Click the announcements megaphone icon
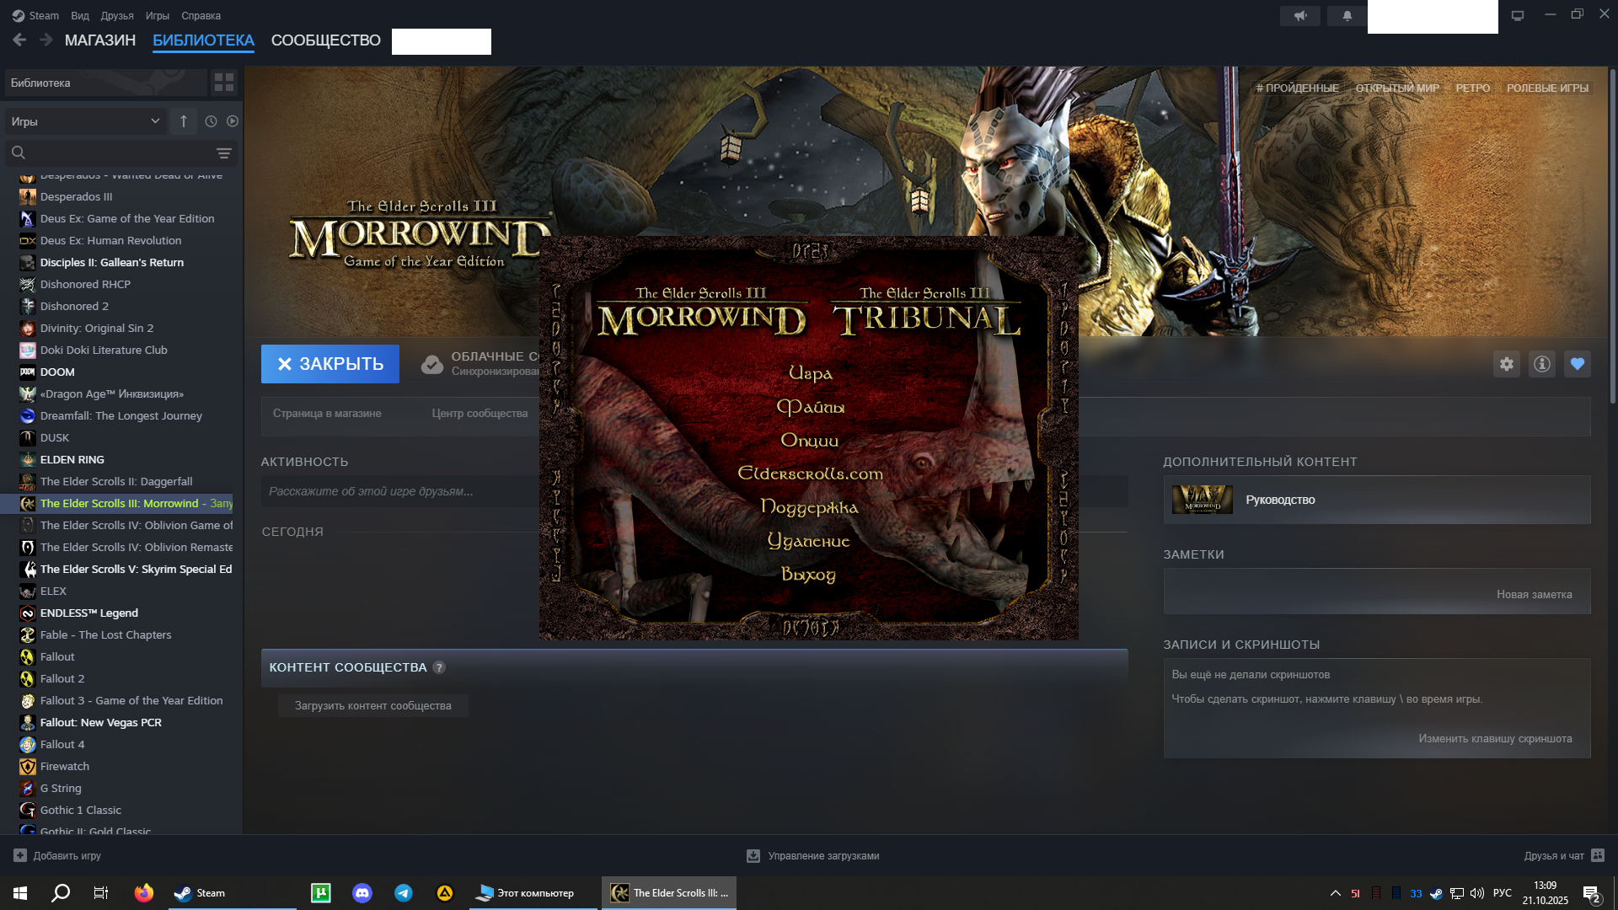Image resolution: width=1618 pixels, height=910 pixels. 1300,16
